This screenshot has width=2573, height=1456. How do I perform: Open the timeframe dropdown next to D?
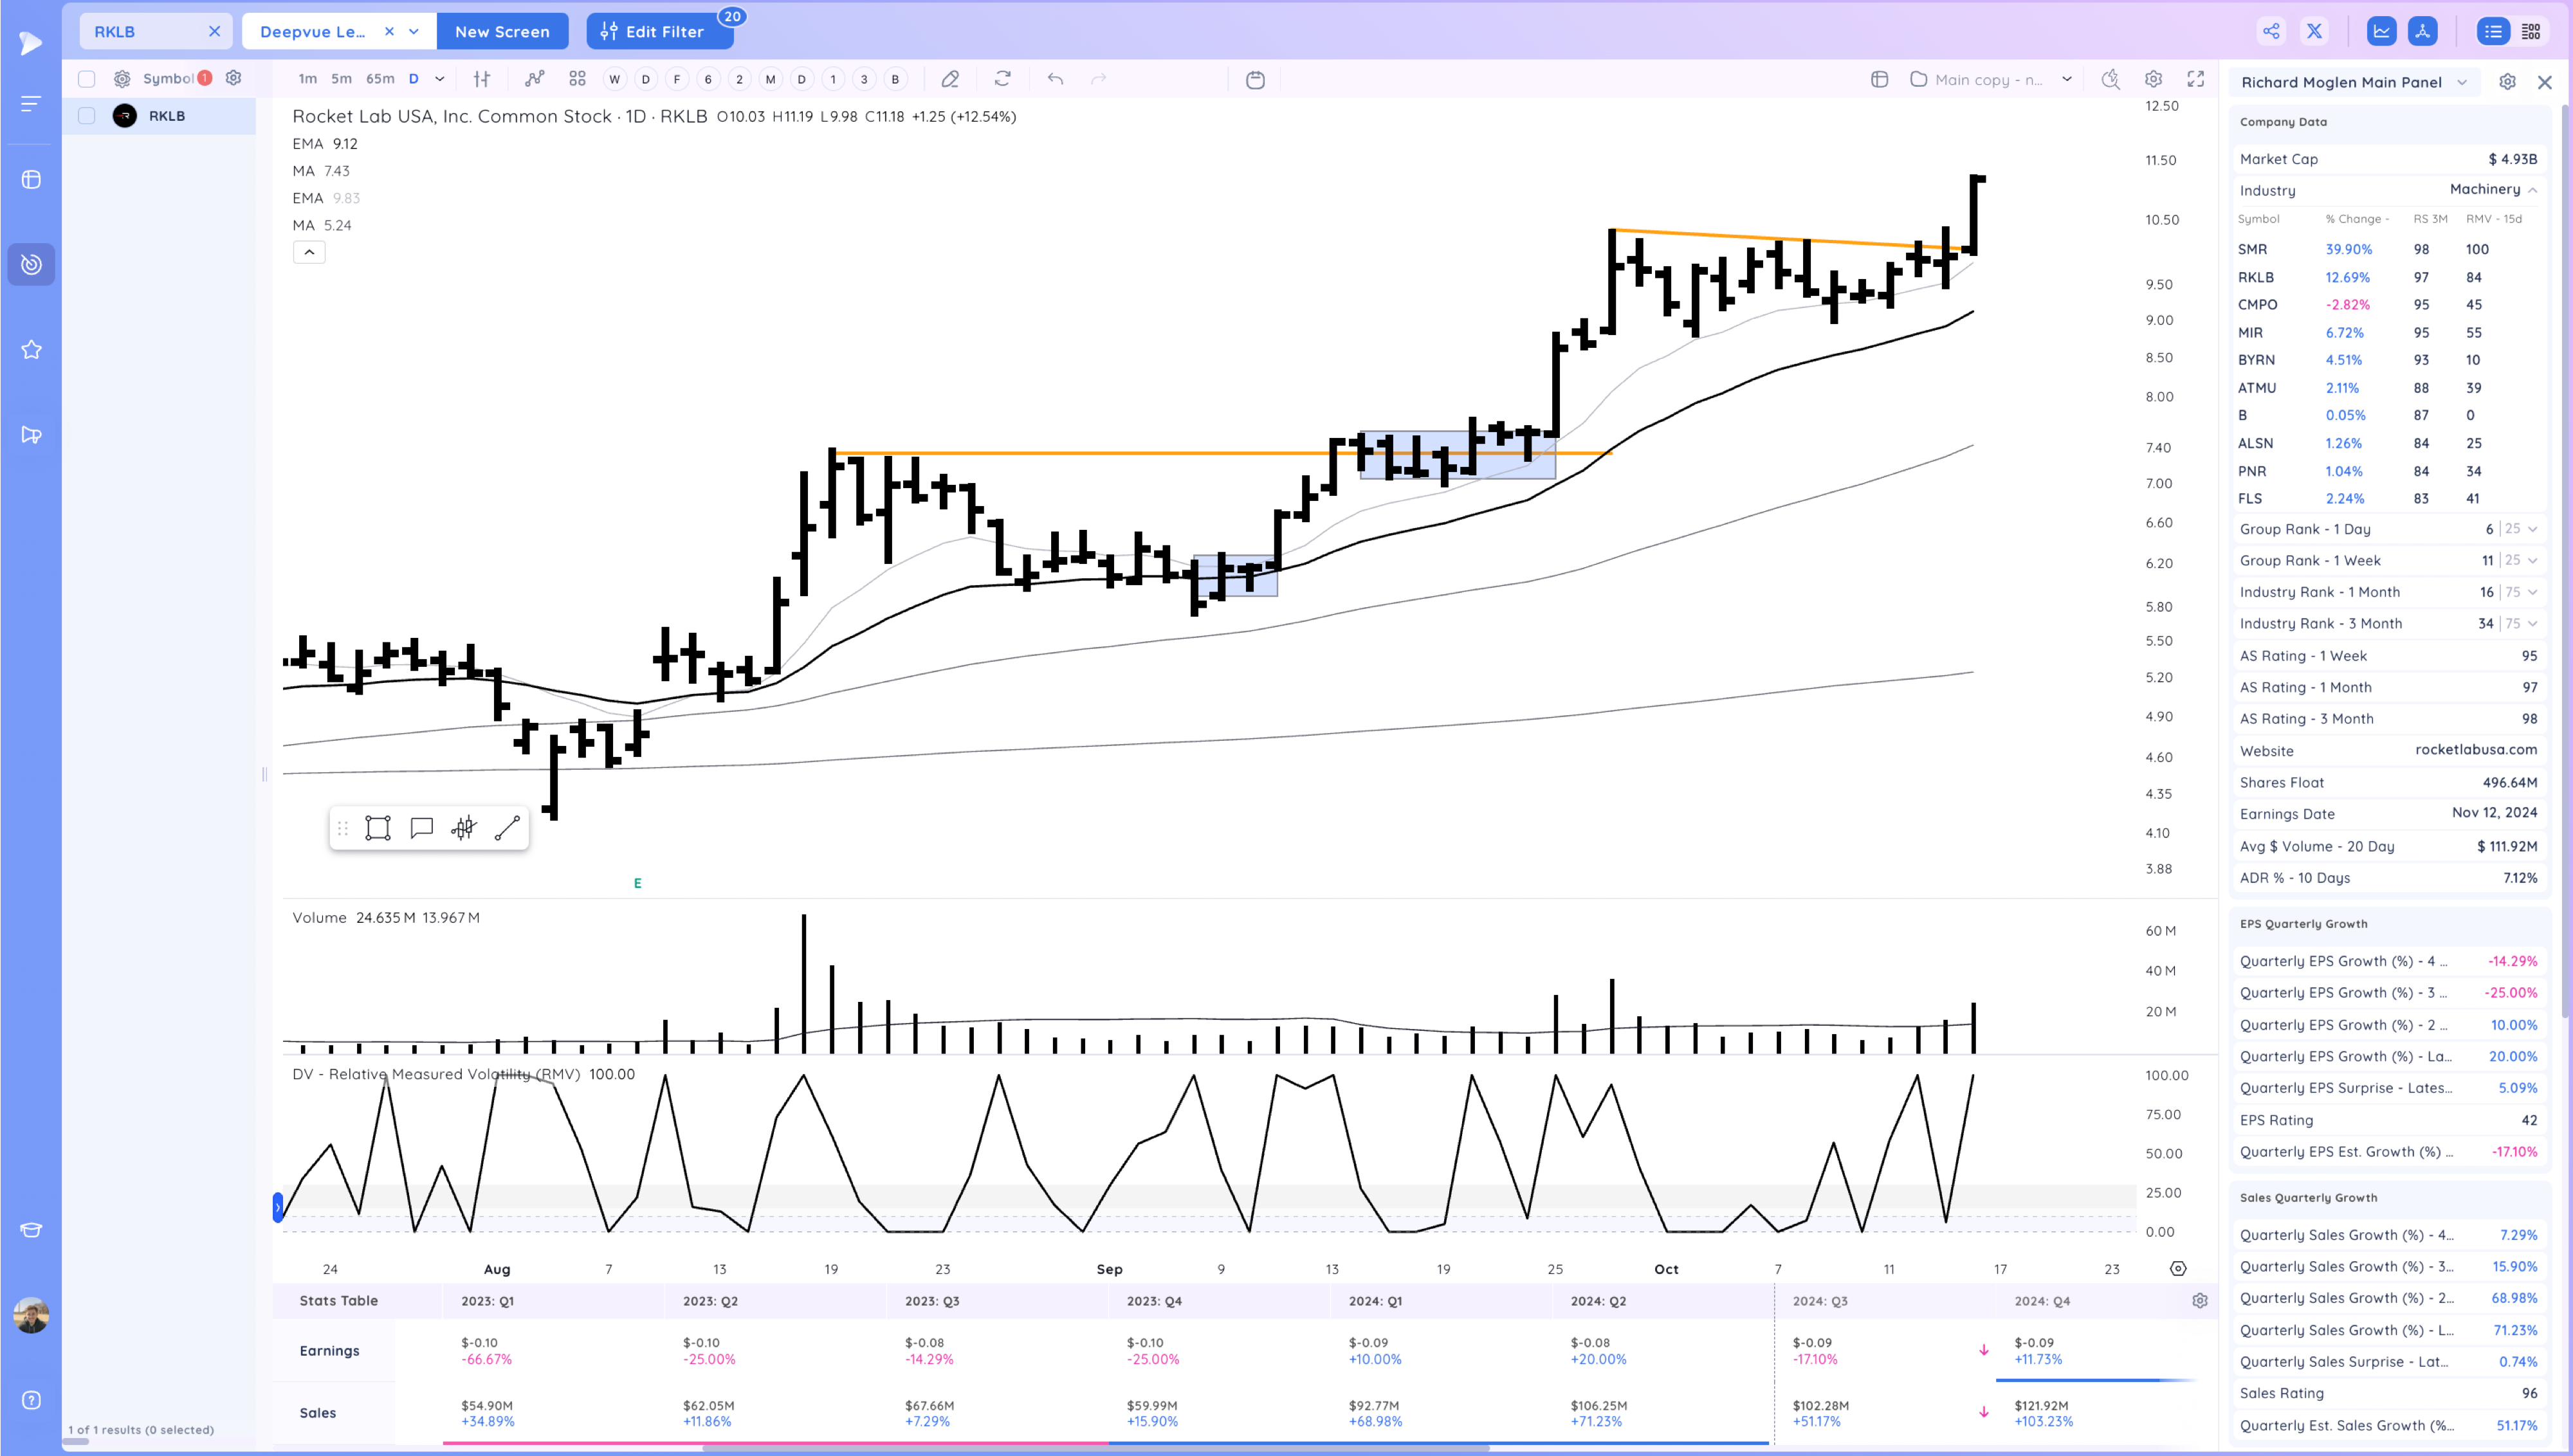[x=440, y=79]
